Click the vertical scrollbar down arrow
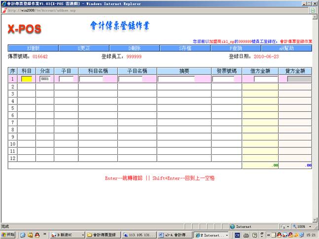This screenshot has height=239, width=319. click(x=316, y=220)
